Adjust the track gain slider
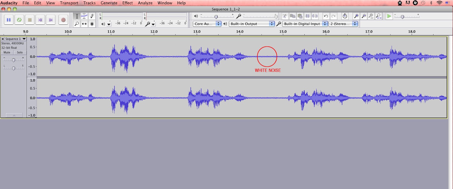This screenshot has width=453, height=189. (13, 60)
